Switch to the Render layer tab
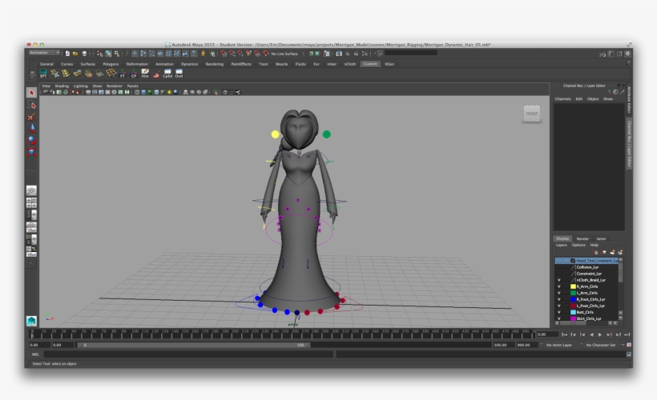657x400 pixels. (582, 238)
